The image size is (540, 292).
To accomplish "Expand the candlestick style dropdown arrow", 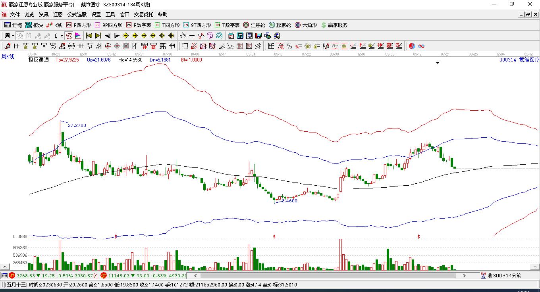I will click(x=62, y=36).
